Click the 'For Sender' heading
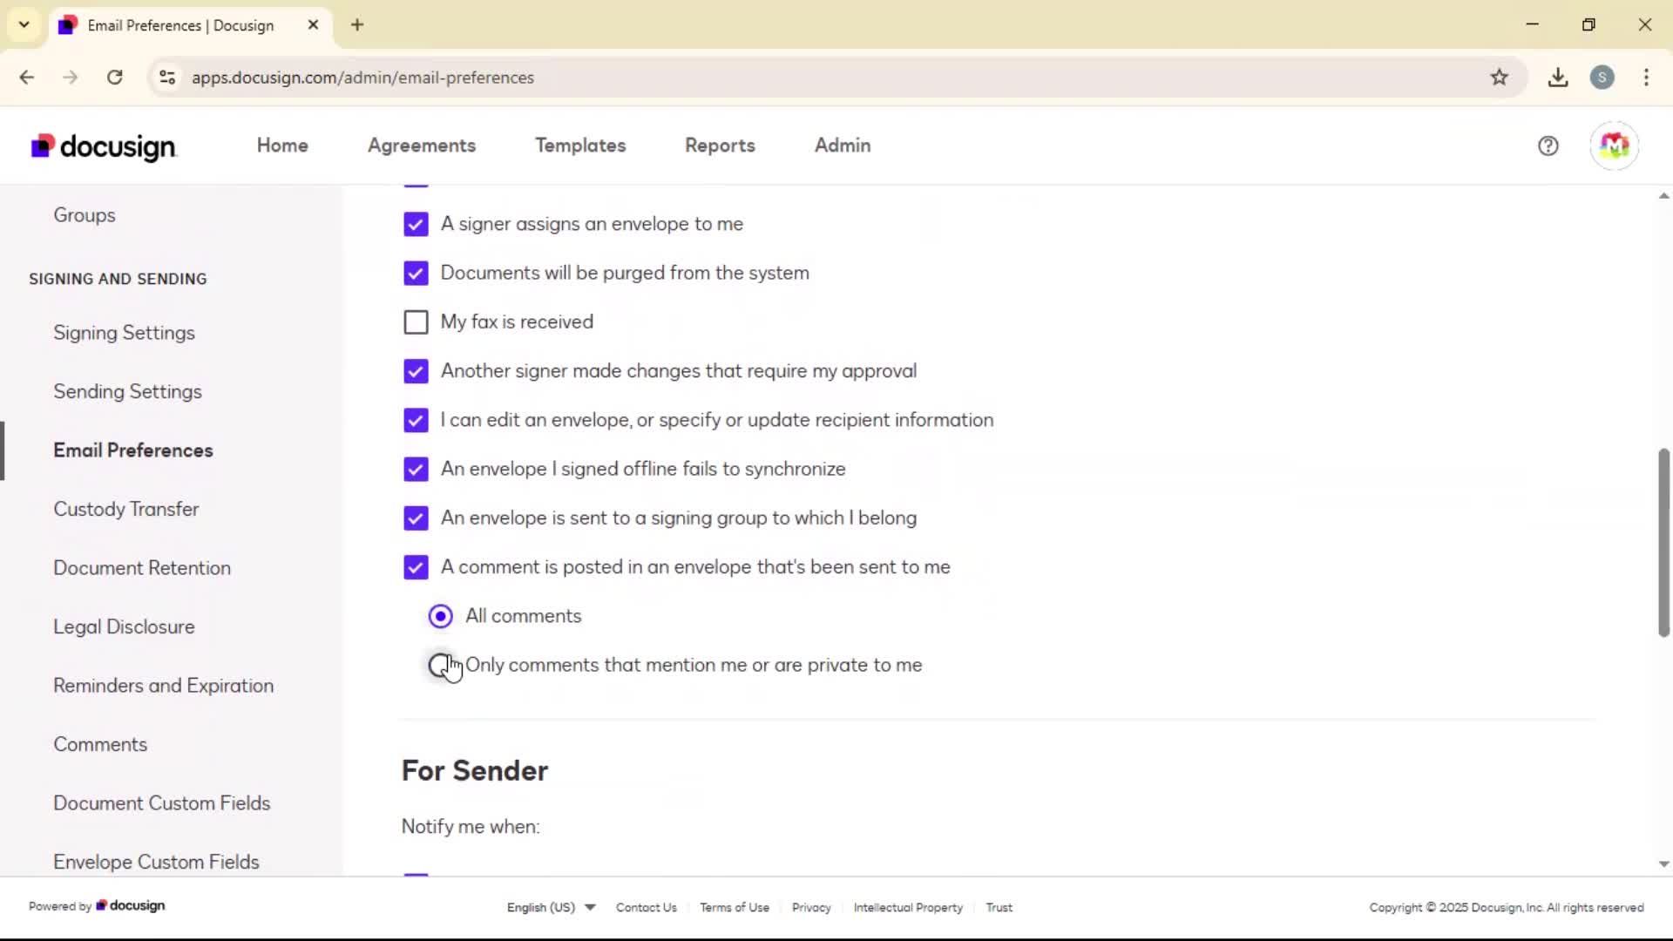 475,771
